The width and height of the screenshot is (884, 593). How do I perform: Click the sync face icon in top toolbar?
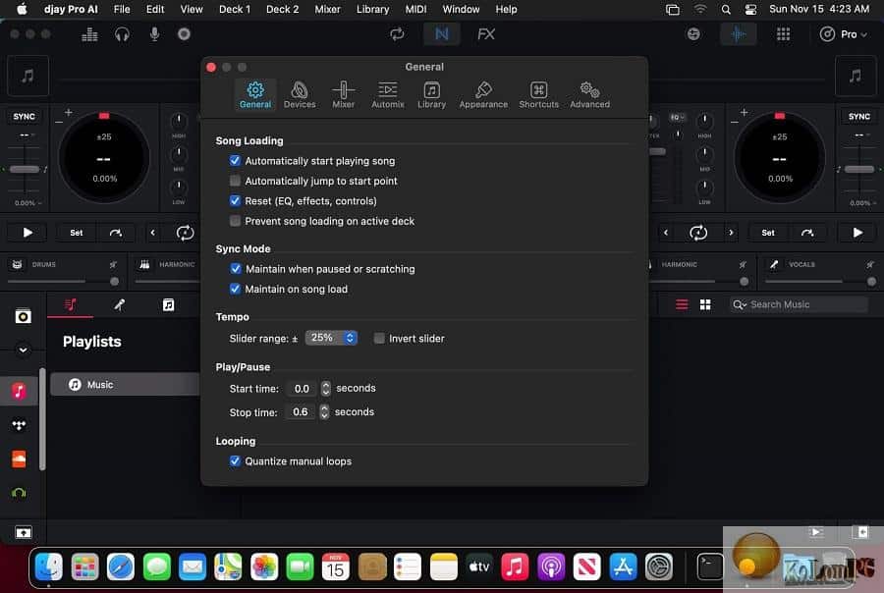tap(693, 34)
